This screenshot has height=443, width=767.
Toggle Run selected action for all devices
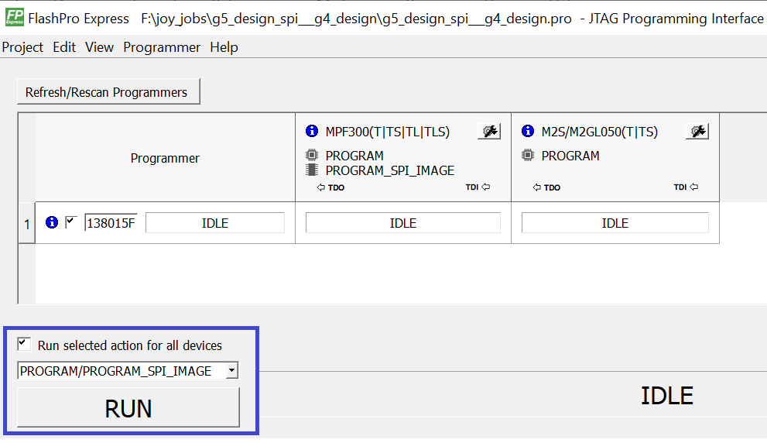24,344
